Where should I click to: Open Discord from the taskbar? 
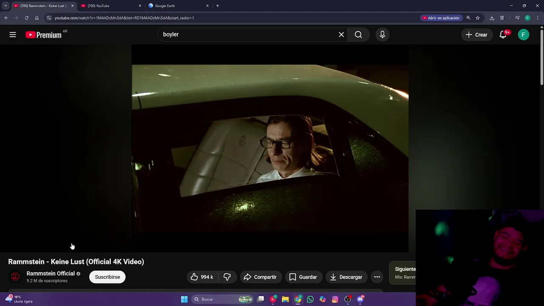click(360, 299)
